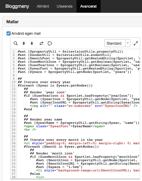Image resolution: width=142 pixels, height=181 pixels.
Task: Jump to next match with down arrow
Action: 32,43
